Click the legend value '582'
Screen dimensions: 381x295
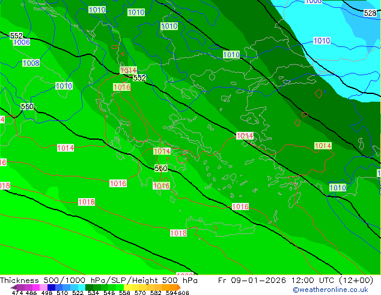coord(156,293)
